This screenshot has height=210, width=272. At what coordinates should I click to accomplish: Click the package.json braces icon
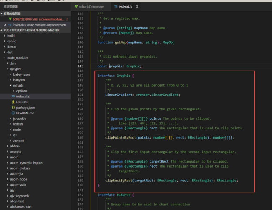(13, 108)
